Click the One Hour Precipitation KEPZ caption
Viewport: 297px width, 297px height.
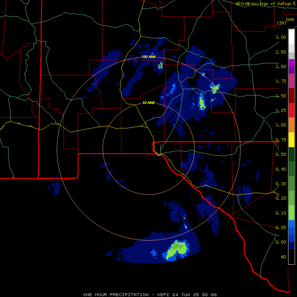pyautogui.click(x=150, y=295)
